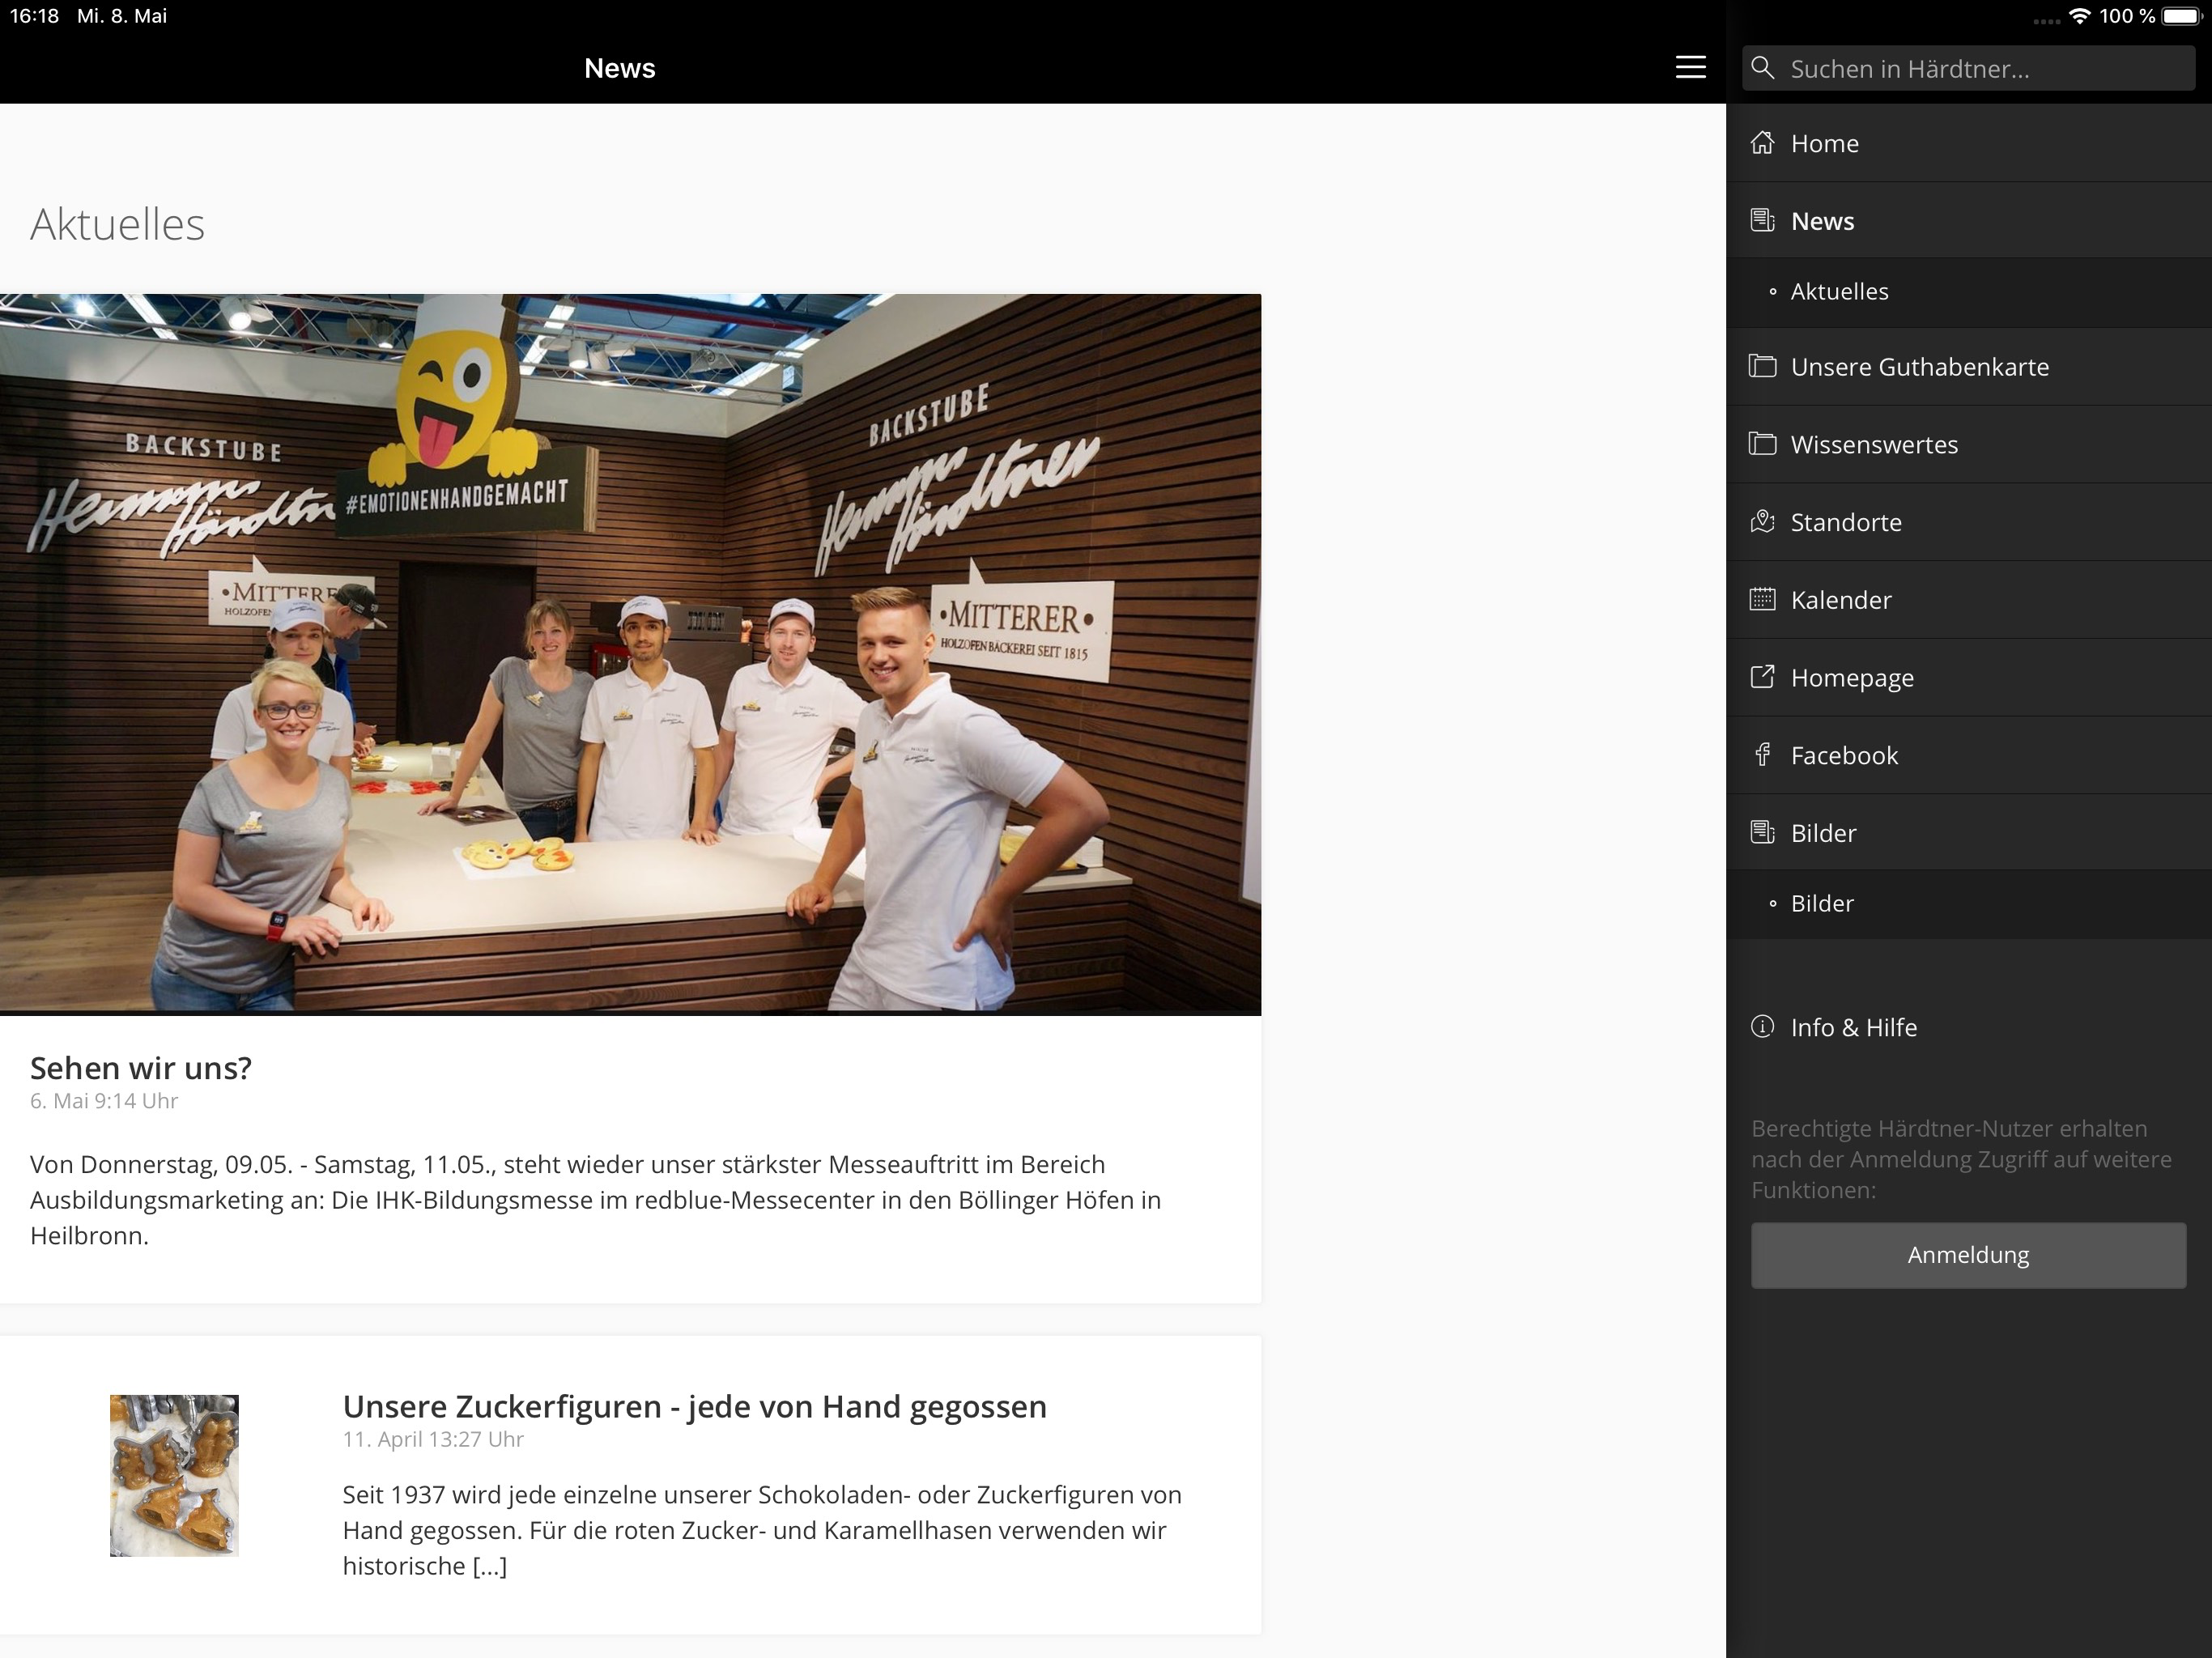Viewport: 2212px width, 1658px height.
Task: Click the 'Aktuelles' page heading
Action: [x=117, y=224]
